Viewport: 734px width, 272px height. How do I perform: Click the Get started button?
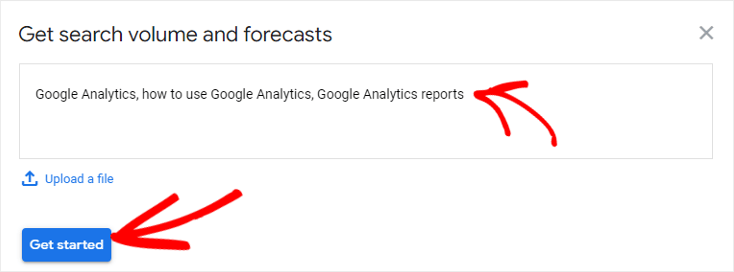[67, 245]
